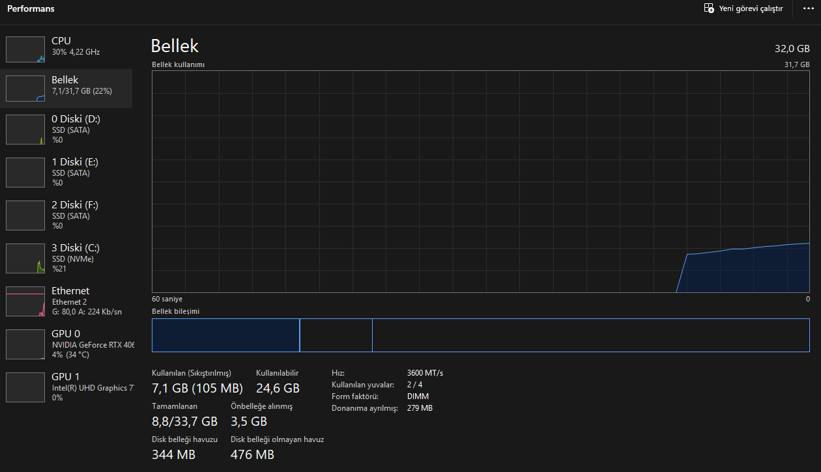This screenshot has height=472, width=821.
Task: Click the "4% (34 °C)" GPU 0 status text
Action: 70,355
